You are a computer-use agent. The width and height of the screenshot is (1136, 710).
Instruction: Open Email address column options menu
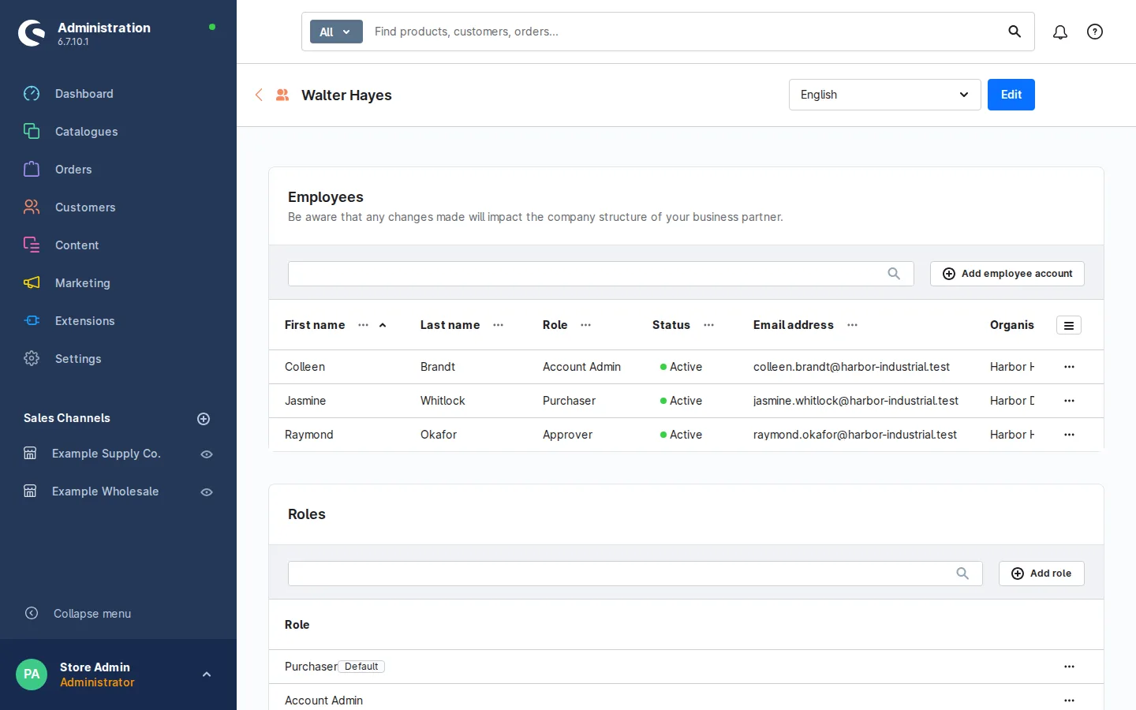[852, 325]
